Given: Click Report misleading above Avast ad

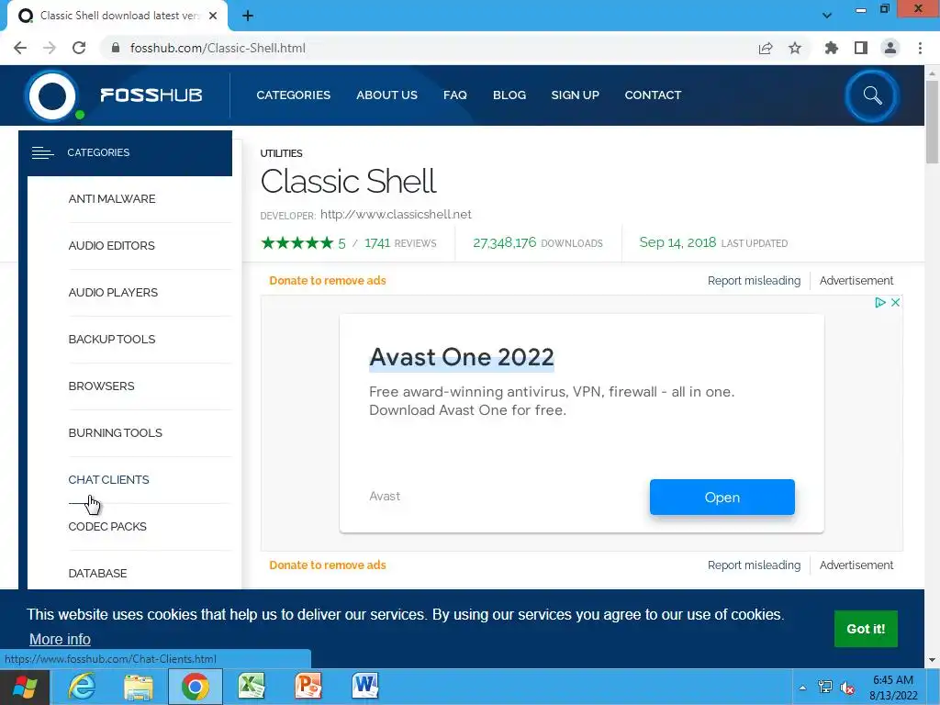Looking at the screenshot, I should point(754,281).
